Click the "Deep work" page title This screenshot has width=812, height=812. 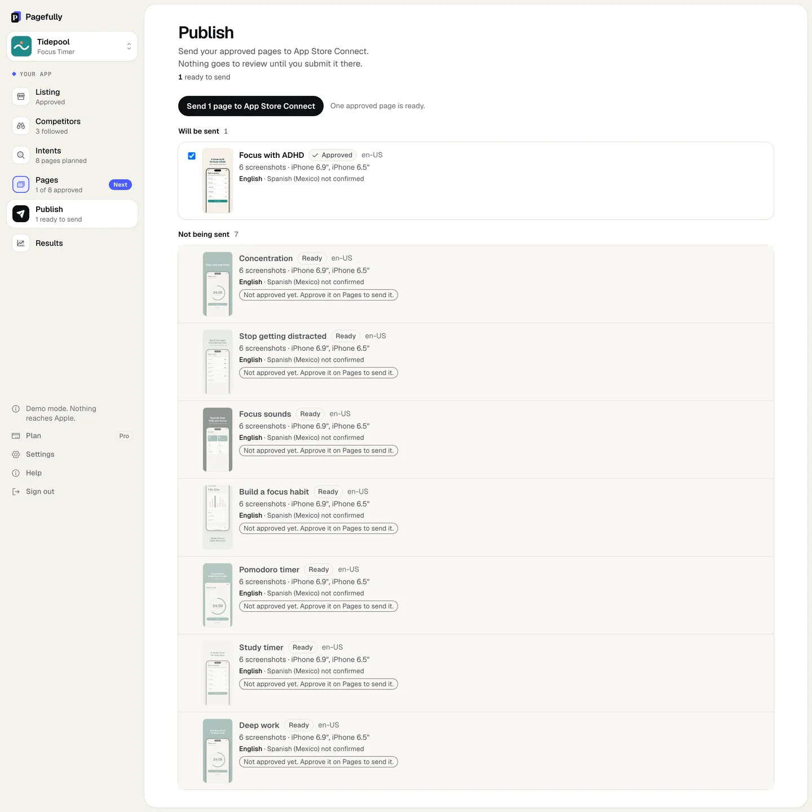259,725
